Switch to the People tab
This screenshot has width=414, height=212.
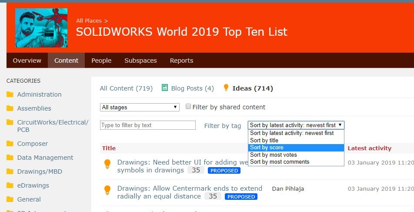click(101, 60)
